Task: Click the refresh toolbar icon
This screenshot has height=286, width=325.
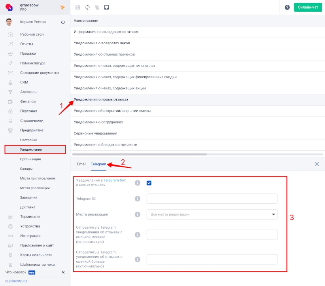Action: 87,8
